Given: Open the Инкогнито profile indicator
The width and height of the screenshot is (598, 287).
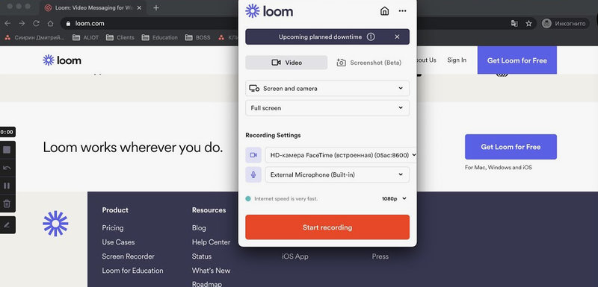Looking at the screenshot, I should pyautogui.click(x=564, y=24).
